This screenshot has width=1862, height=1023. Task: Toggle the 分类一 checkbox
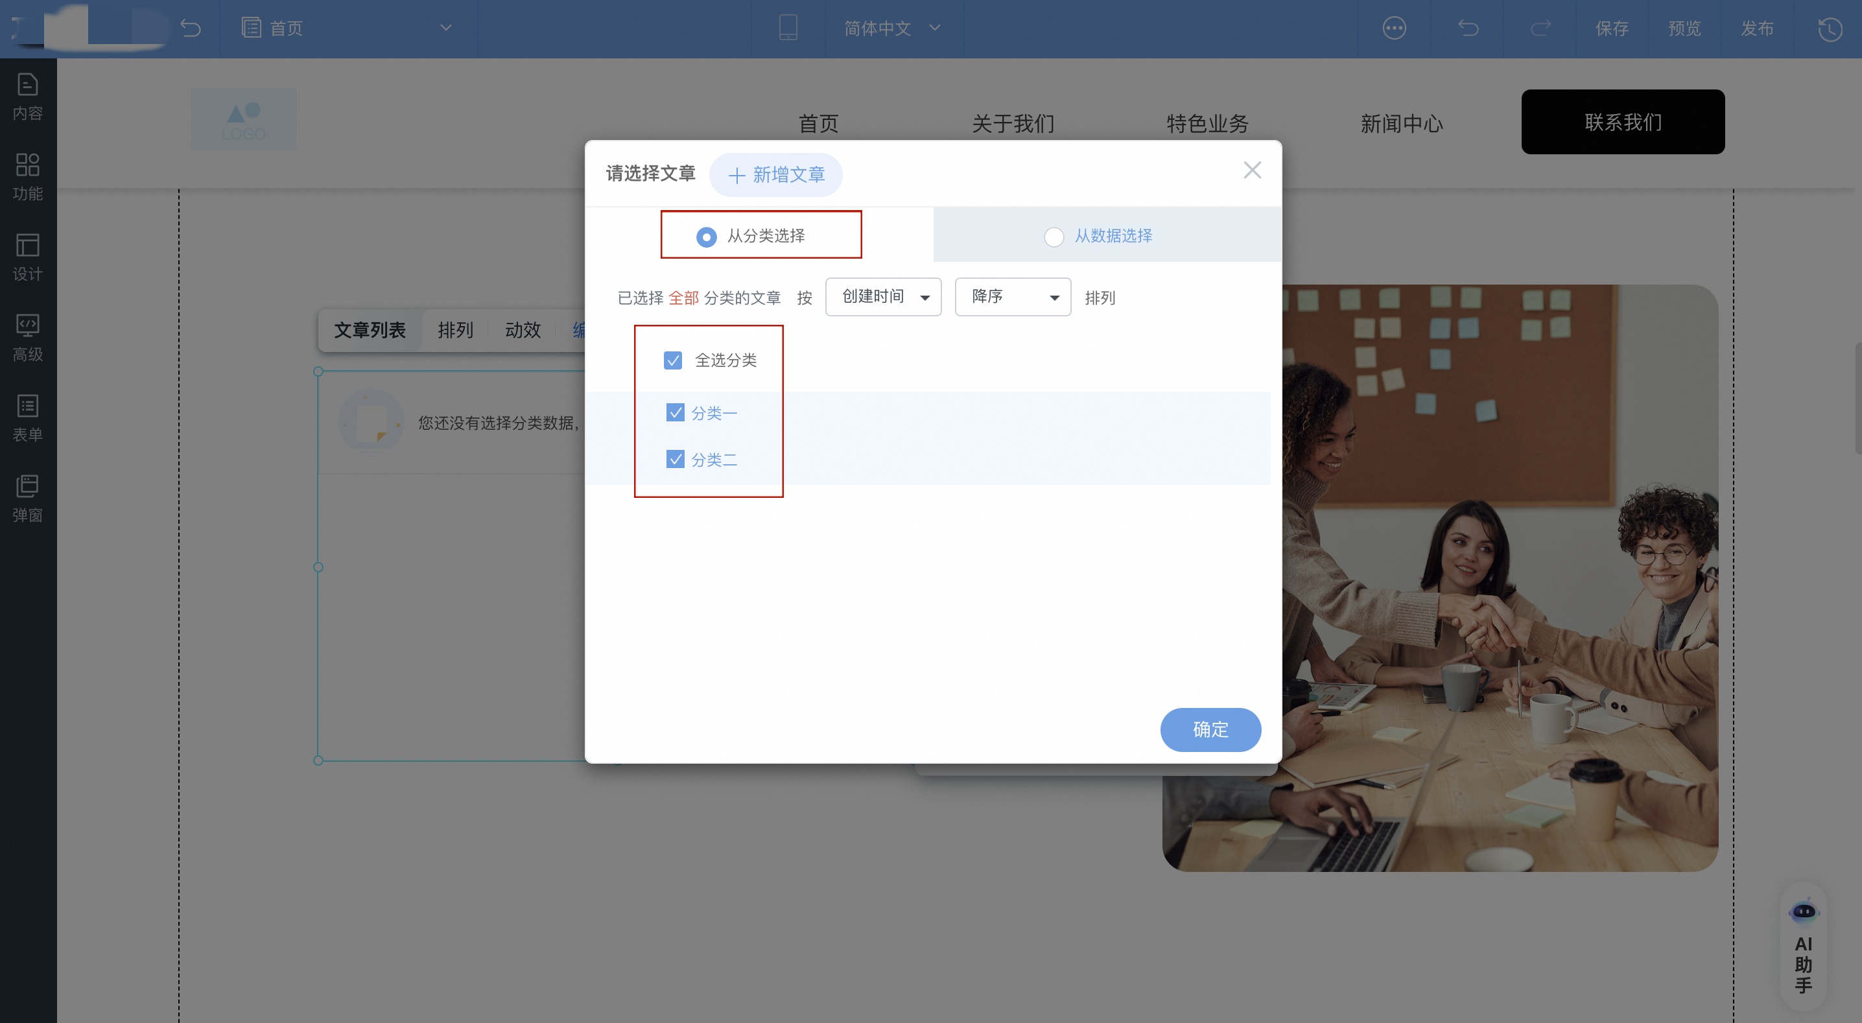(674, 413)
